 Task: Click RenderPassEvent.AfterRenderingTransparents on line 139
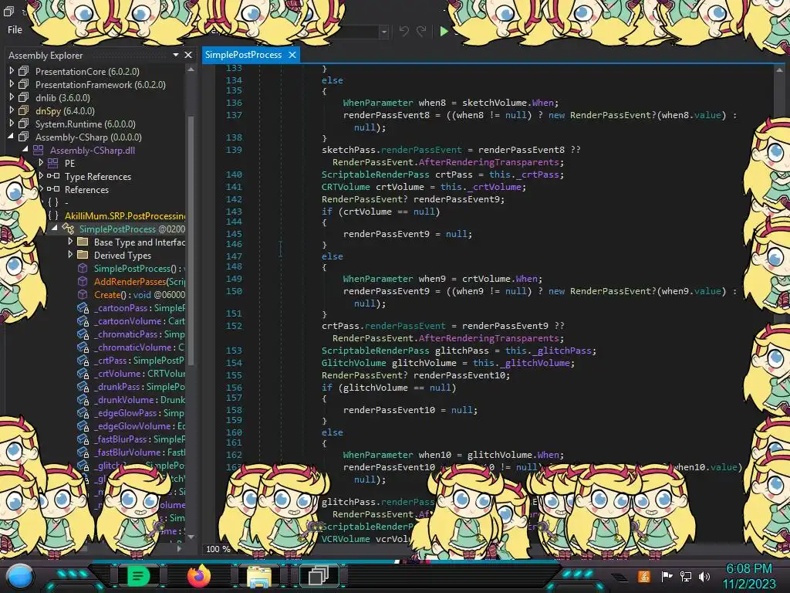pos(448,162)
